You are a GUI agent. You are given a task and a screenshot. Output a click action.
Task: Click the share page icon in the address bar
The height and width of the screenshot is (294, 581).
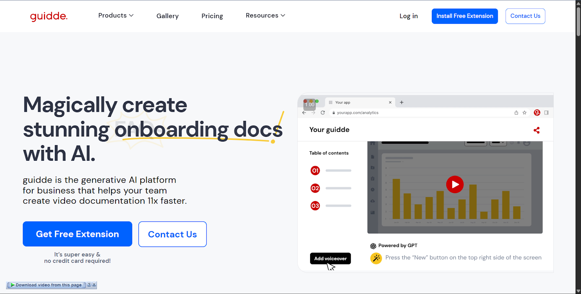[516, 113]
